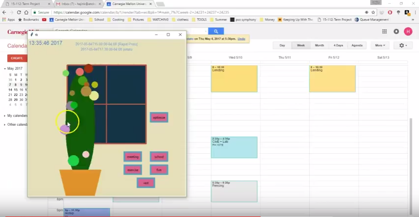Open the Money bookmarks folder

click(x=267, y=20)
